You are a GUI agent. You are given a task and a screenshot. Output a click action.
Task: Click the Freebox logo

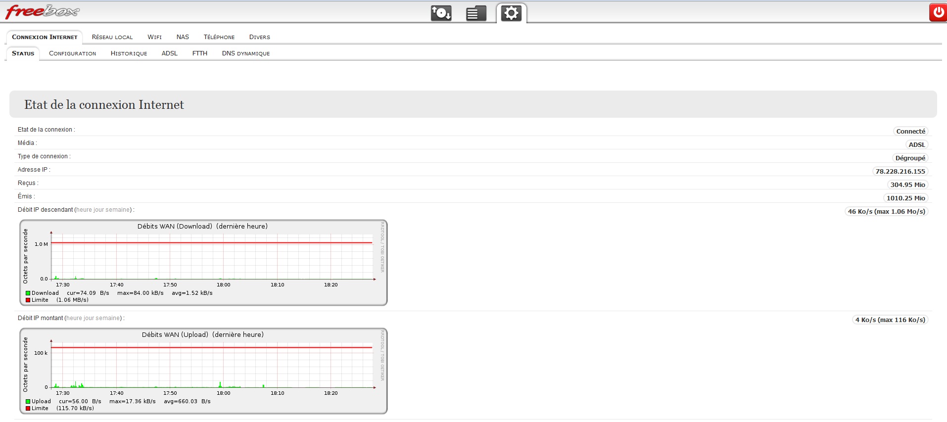(42, 11)
